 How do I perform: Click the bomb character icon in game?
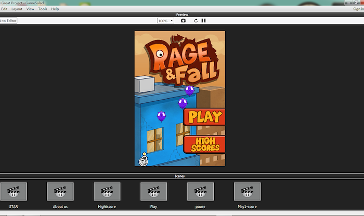click(x=144, y=159)
